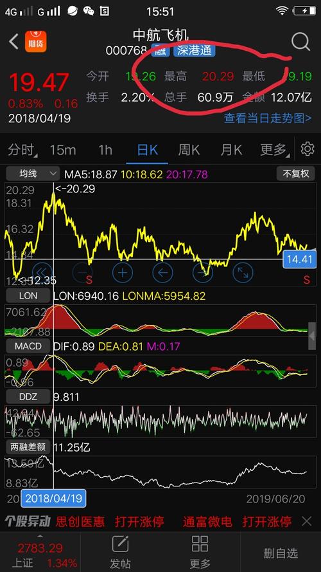Tap the 11.25亿 margin balance value

coord(72,447)
